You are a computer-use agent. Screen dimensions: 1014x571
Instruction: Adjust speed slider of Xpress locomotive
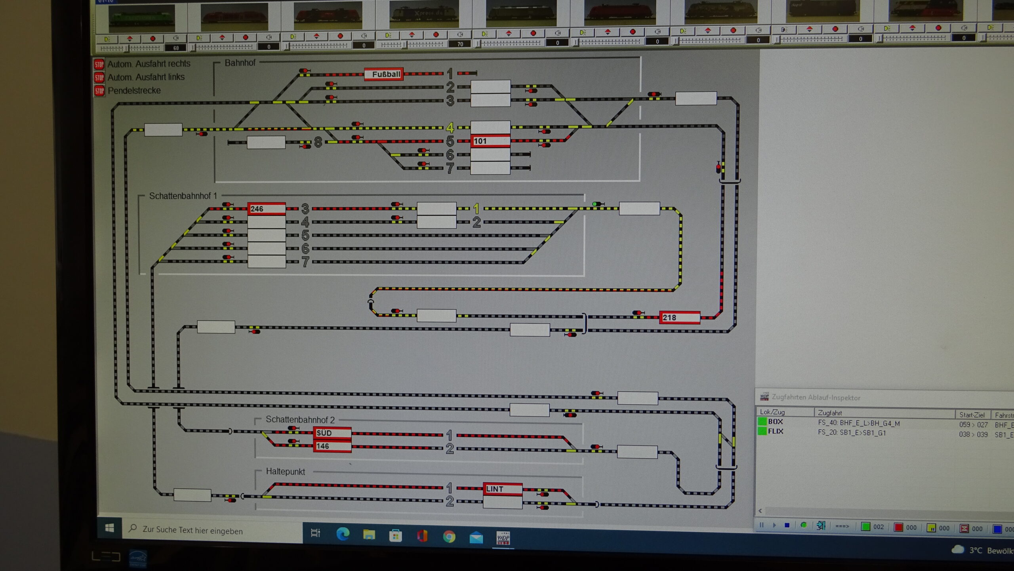click(x=412, y=44)
